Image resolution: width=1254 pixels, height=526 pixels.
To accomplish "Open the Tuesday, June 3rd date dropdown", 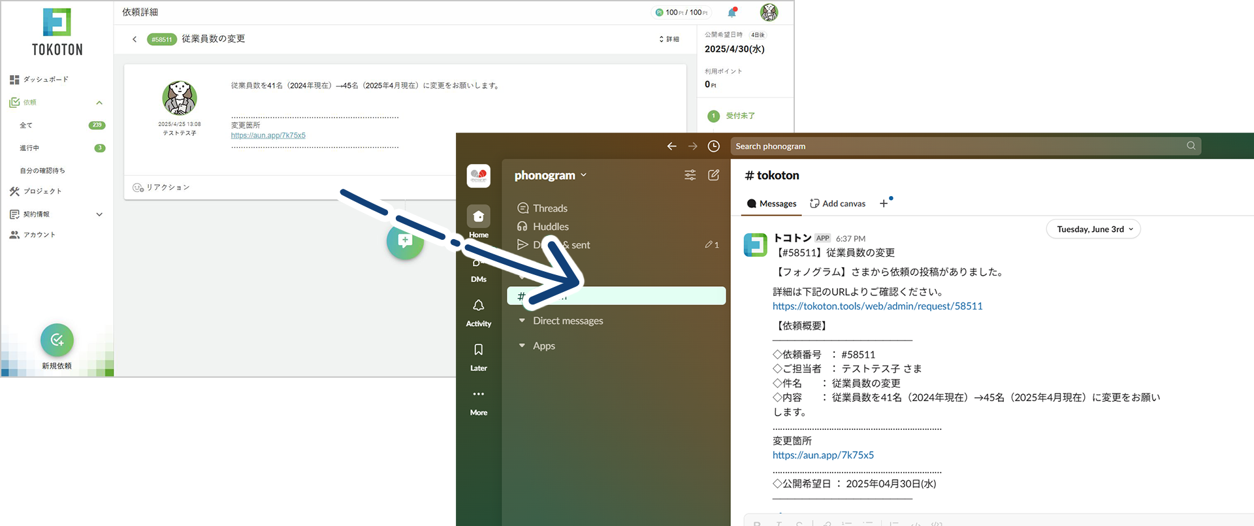I will 1093,229.
